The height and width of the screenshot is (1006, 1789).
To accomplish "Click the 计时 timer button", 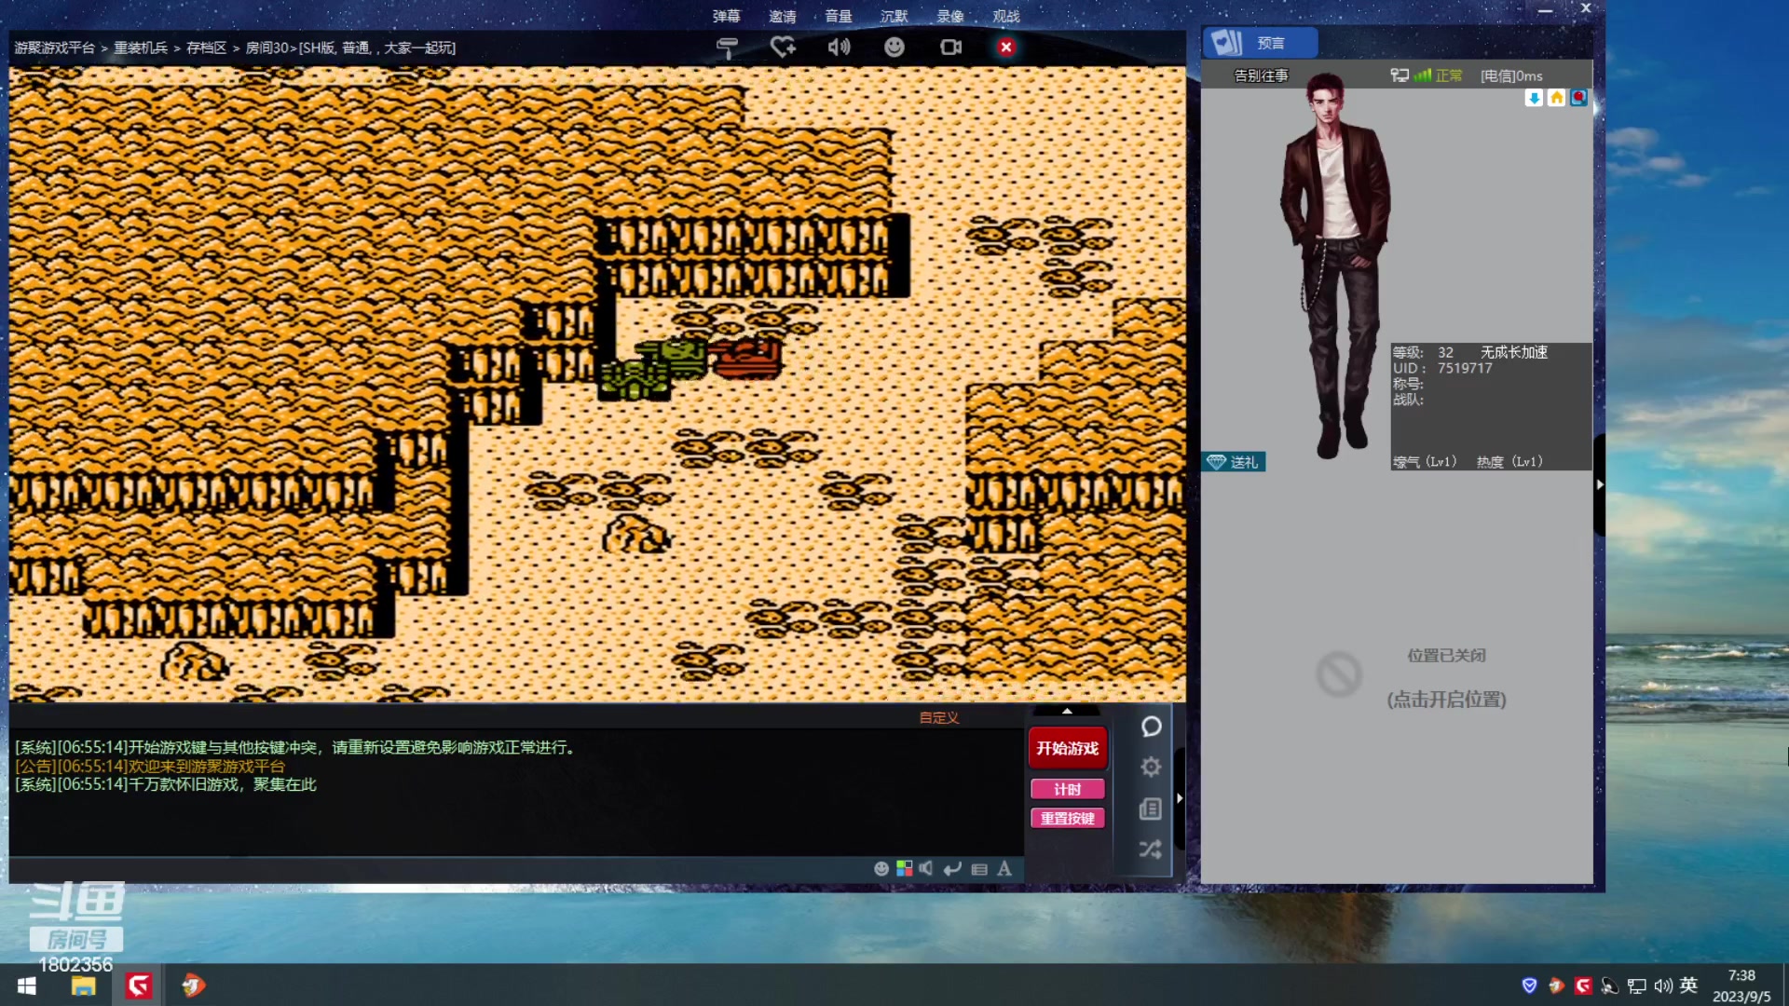I will click(x=1068, y=789).
